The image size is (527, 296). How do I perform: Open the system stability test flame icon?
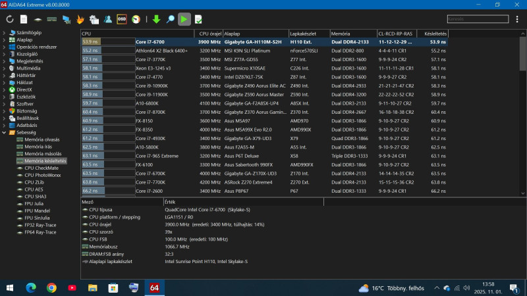[80, 19]
